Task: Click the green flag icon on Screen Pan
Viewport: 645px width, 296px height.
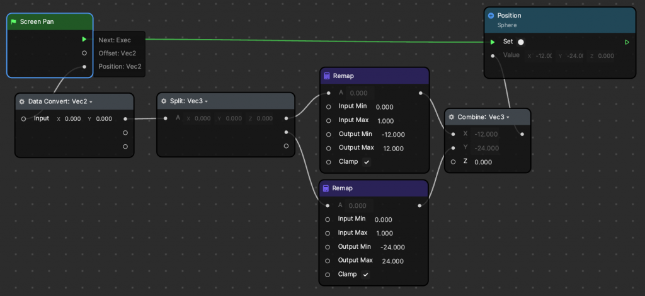Action: (x=14, y=21)
